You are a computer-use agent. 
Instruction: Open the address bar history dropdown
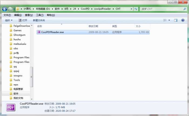131,9
